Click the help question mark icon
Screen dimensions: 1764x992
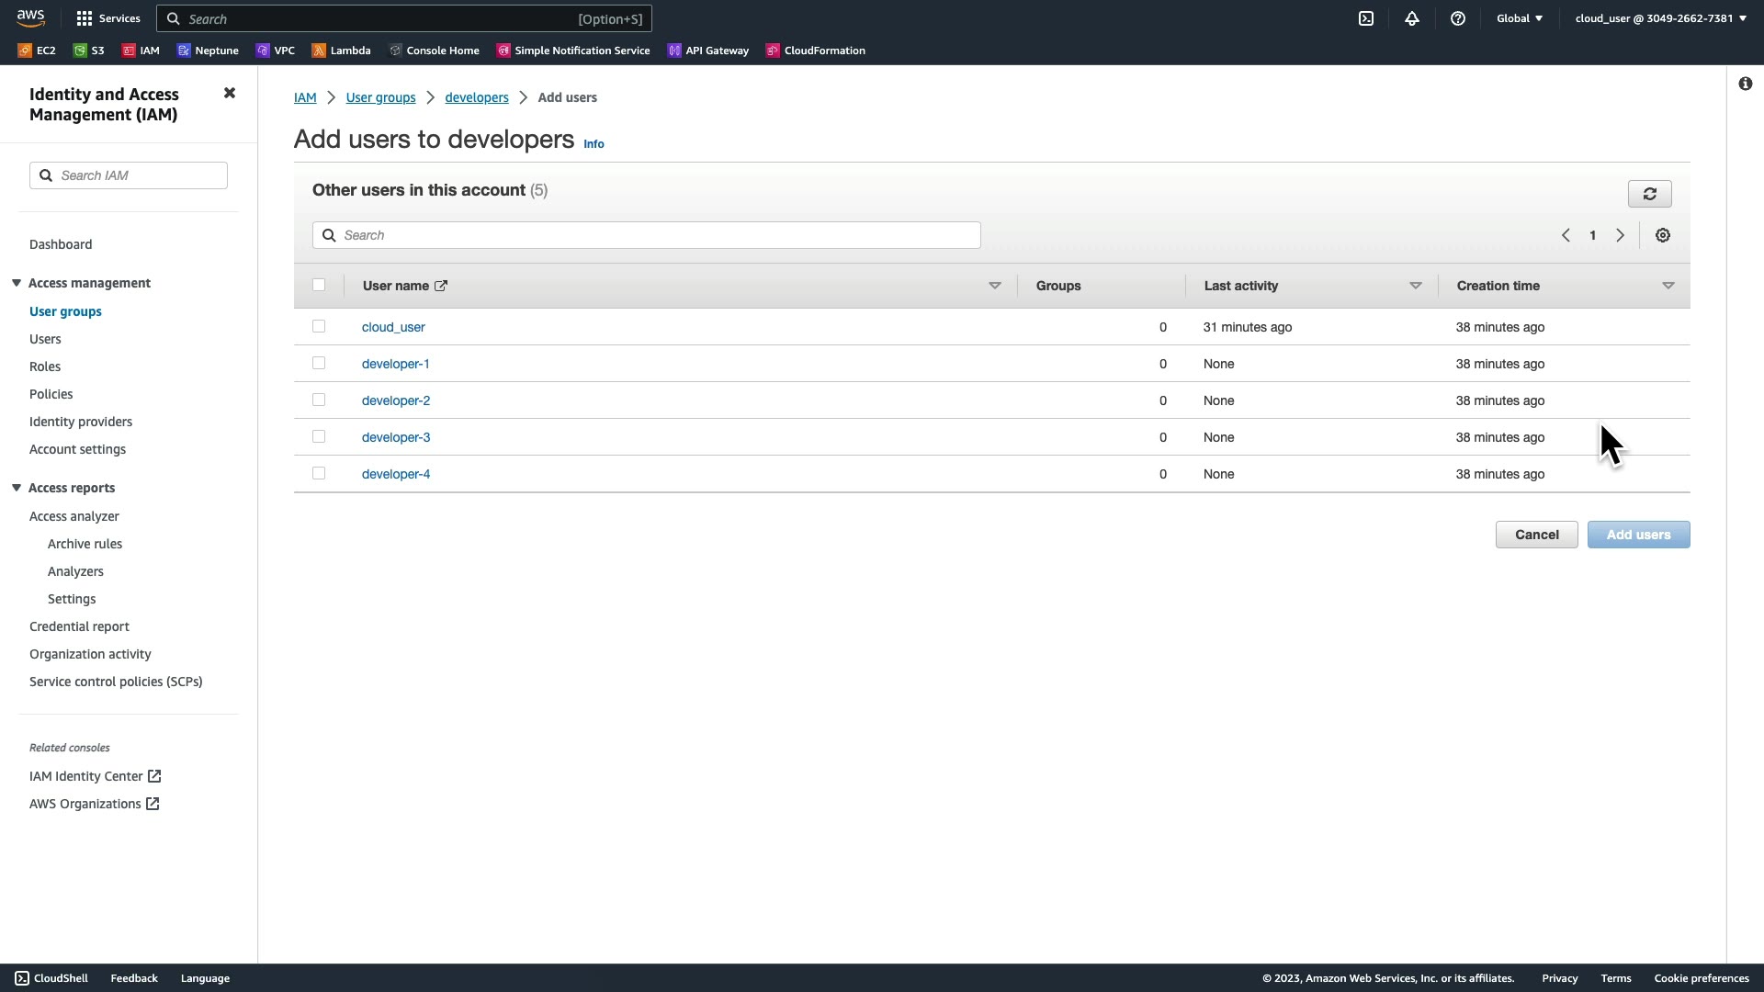coord(1458,18)
